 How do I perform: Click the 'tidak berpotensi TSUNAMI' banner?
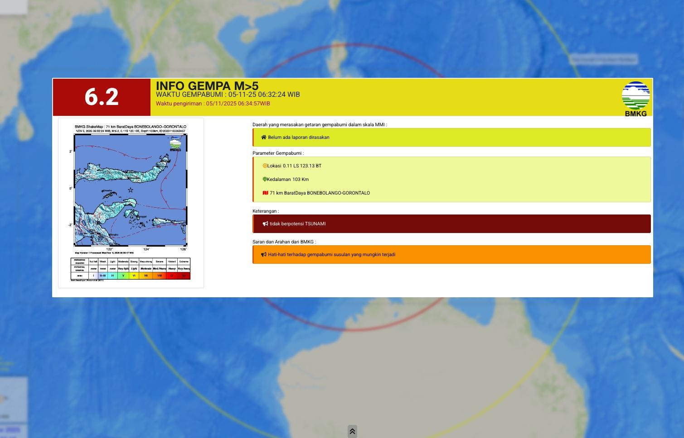[x=451, y=223]
